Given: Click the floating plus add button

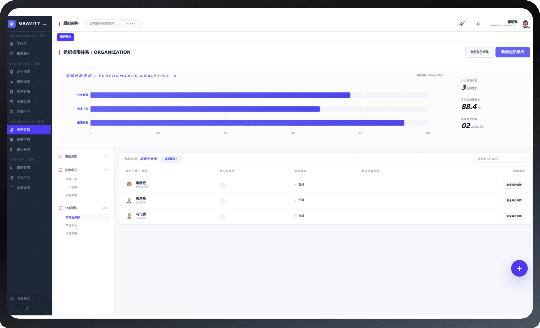Looking at the screenshot, I should [x=519, y=268].
